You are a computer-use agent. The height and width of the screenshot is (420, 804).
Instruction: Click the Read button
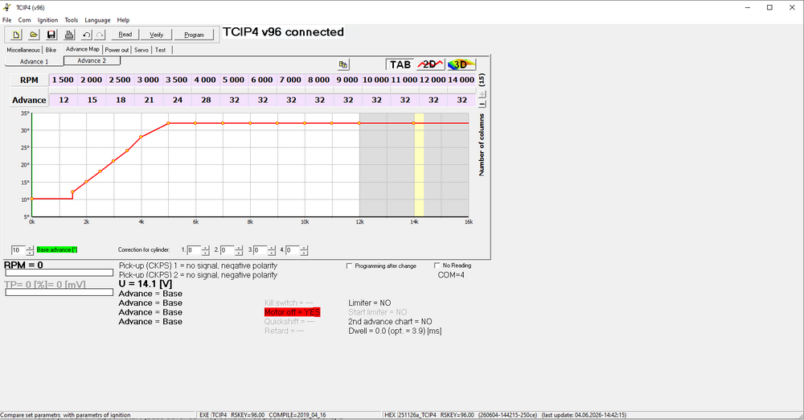click(125, 35)
